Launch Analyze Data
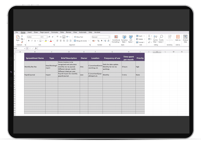 pos(185,39)
